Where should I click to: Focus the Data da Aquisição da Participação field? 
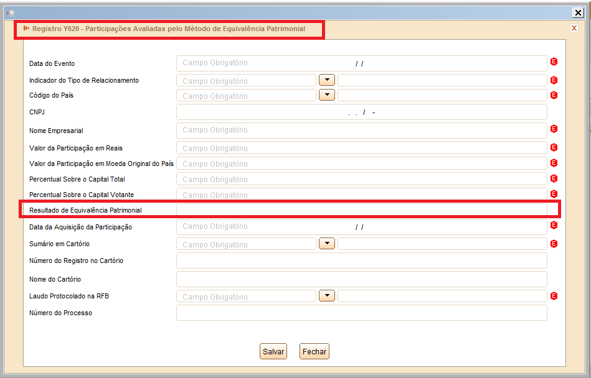coord(361,227)
